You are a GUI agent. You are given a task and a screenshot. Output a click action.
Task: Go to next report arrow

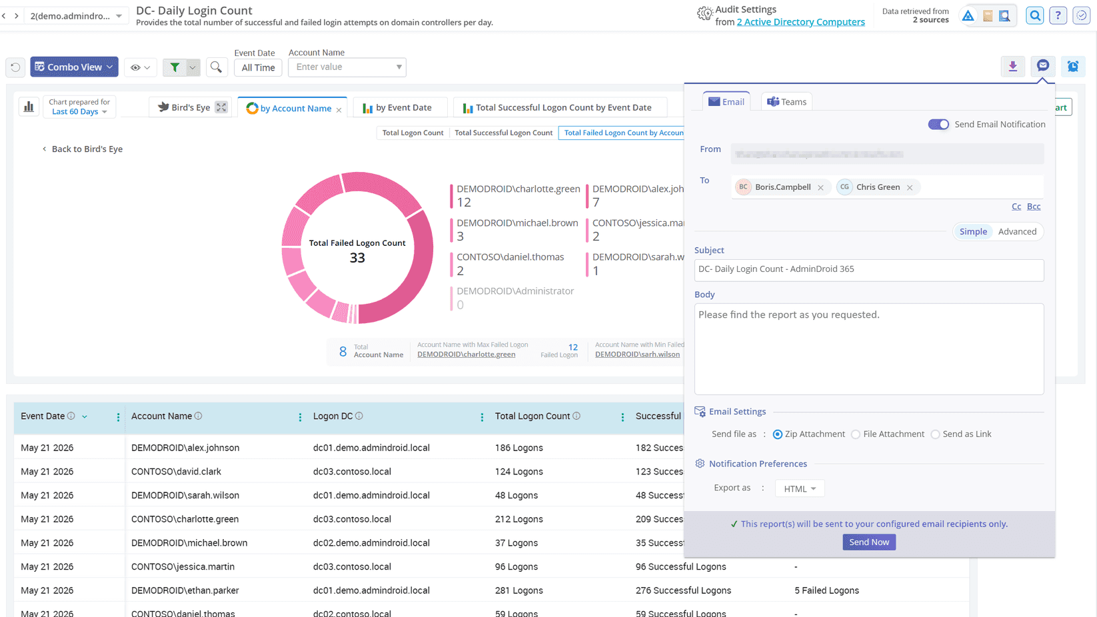17,15
